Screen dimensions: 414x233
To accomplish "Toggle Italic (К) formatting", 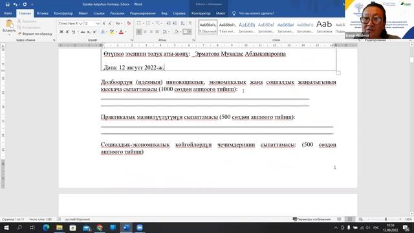I will [67, 32].
